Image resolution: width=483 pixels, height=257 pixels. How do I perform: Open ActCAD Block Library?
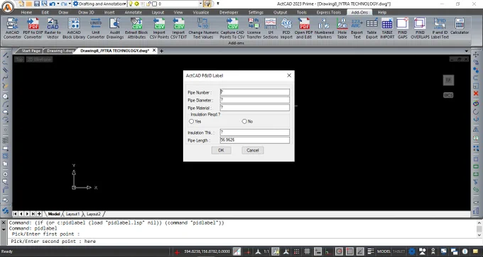pos(74,28)
